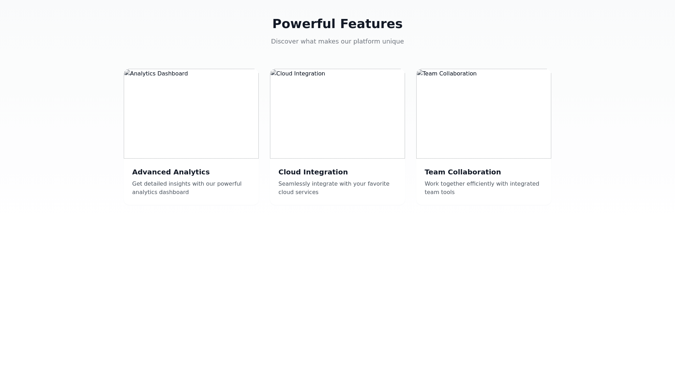Screen dimensions: 675x379
Task: Select the Advanced Analytics card title
Action: pyautogui.click(x=171, y=172)
